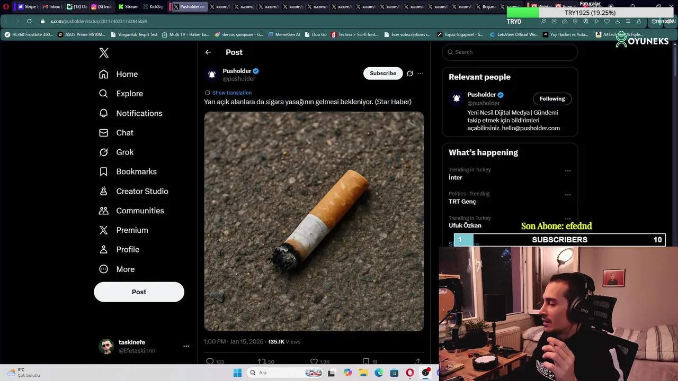Open Microsoft Store from the taskbar
This screenshot has width=678, height=381.
pyautogui.click(x=394, y=373)
